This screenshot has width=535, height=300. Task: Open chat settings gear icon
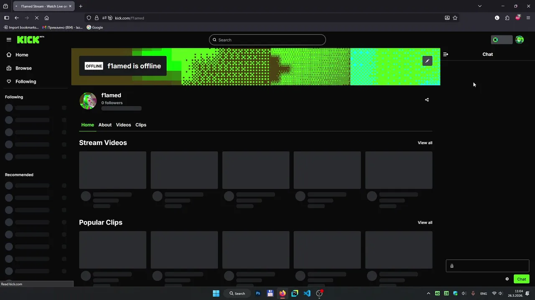tap(507, 279)
